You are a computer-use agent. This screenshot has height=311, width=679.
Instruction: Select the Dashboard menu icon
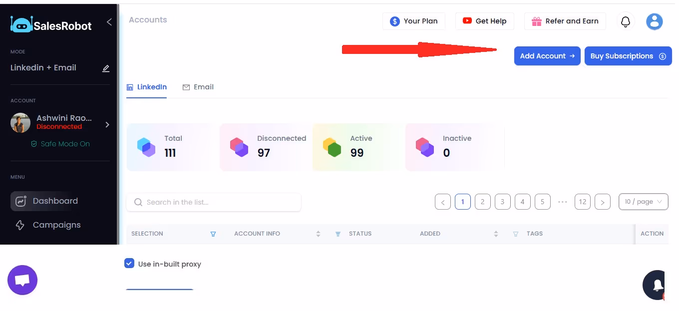tap(20, 201)
